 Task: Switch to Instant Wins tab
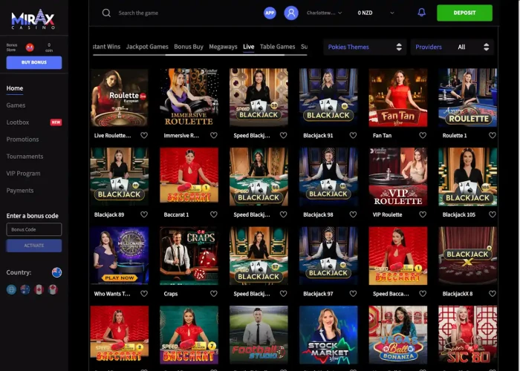tap(106, 47)
